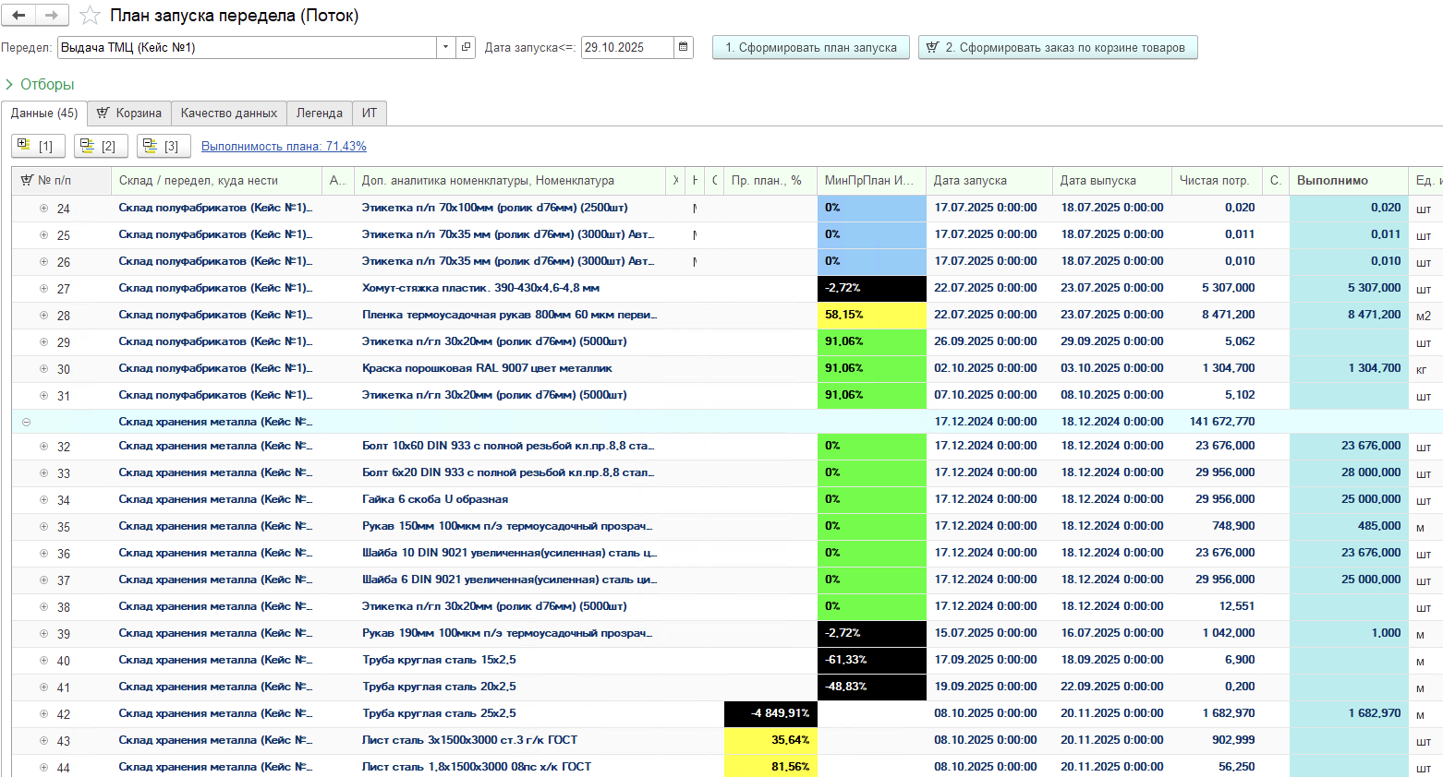
Task: Select the Пленка термоусадочная рукав 800мм cell
Action: coord(509,316)
